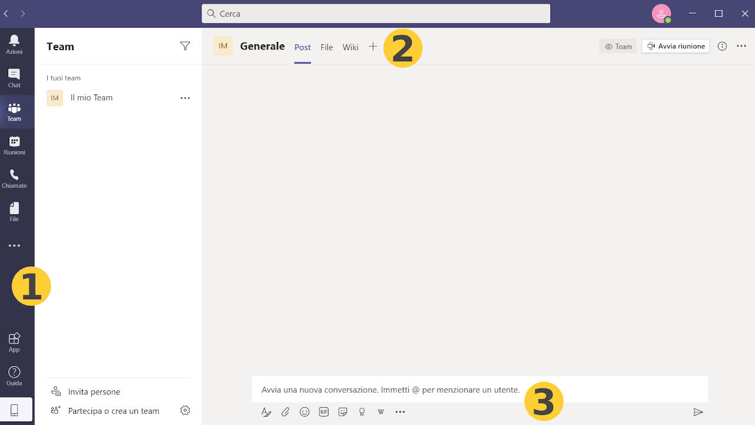
Task: Open the Guida help icon
Action: 14,376
